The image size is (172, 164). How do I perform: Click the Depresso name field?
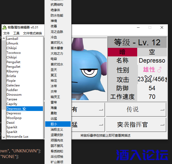[x=152, y=61]
